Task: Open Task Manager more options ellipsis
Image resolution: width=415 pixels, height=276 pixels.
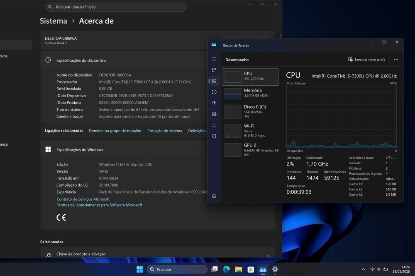Action: [x=396, y=59]
